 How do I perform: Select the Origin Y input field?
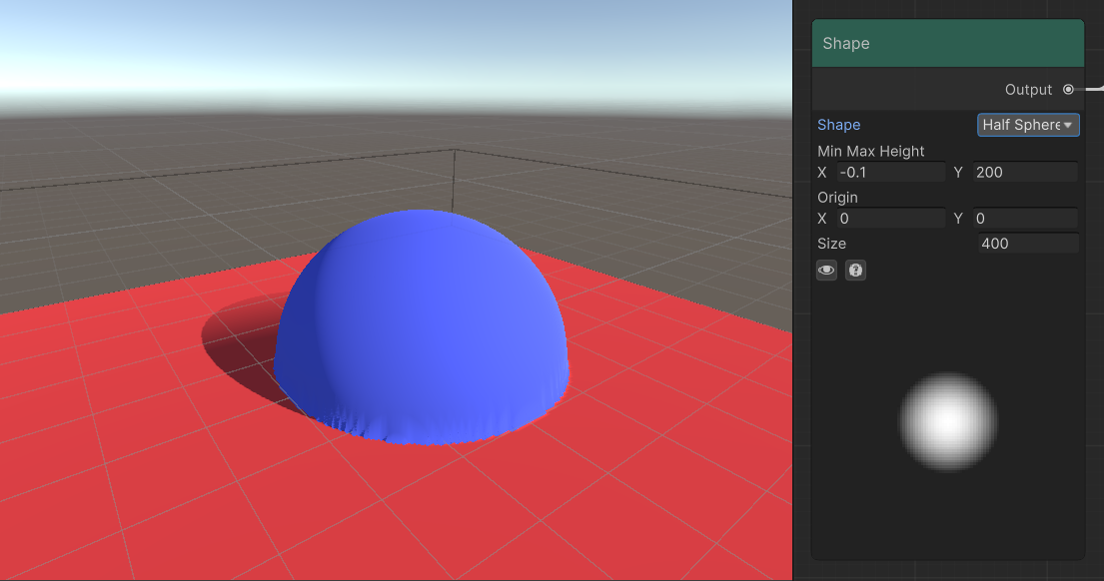coord(1025,219)
